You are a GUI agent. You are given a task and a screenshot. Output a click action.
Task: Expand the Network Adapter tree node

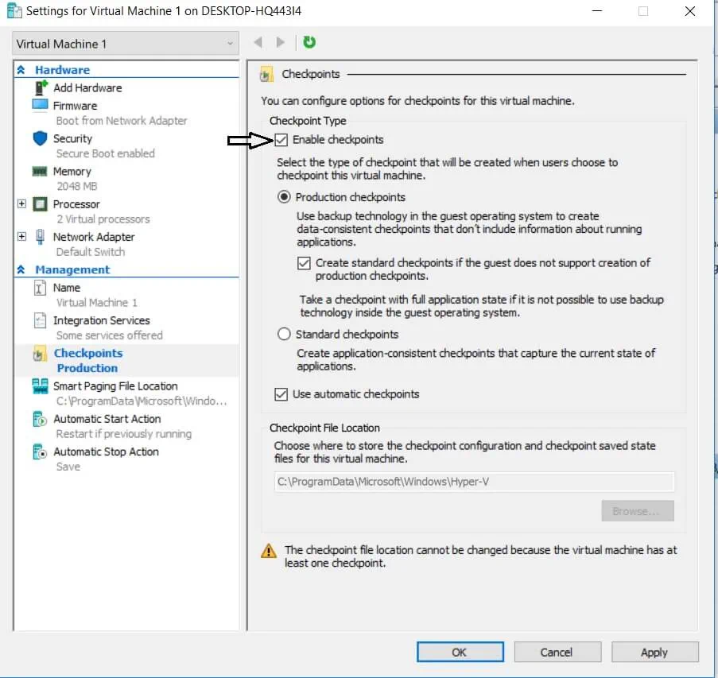[x=21, y=237]
